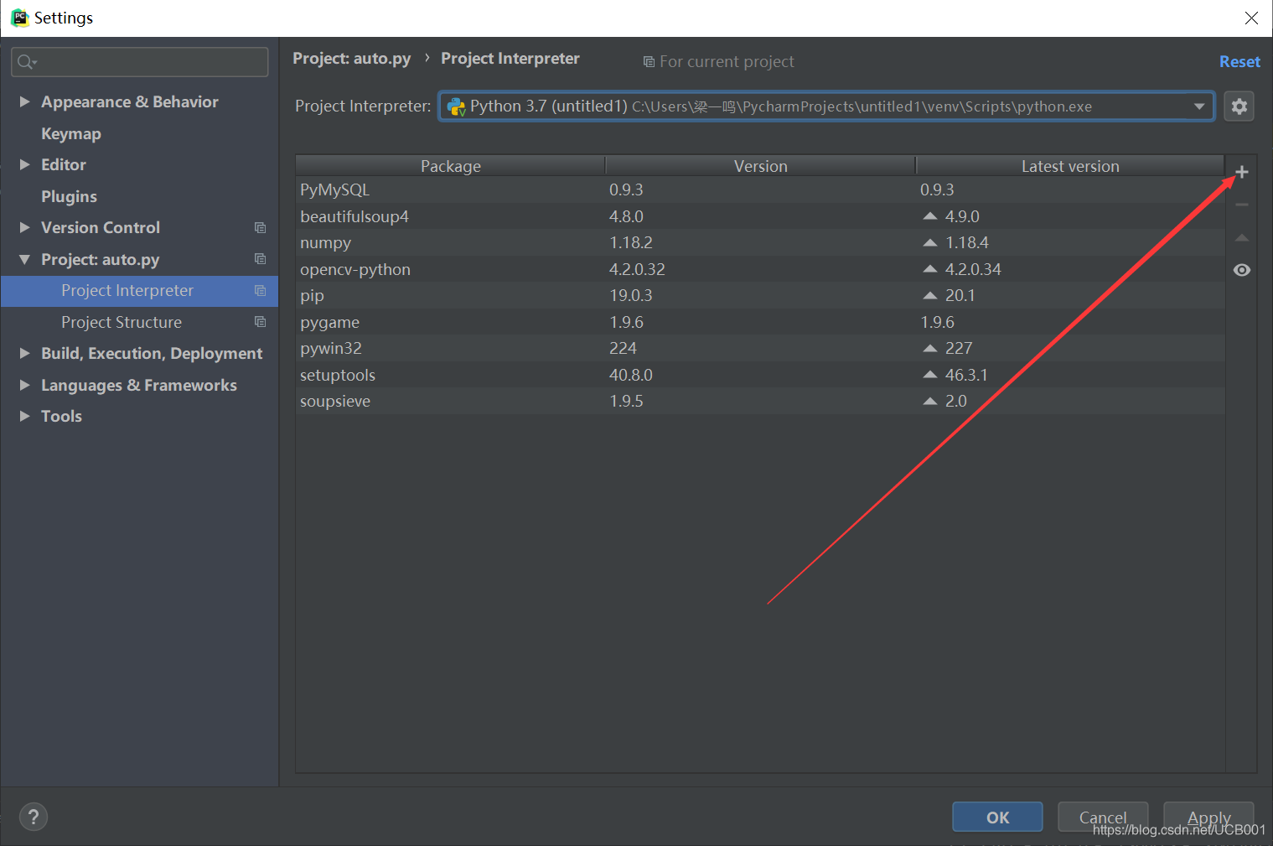This screenshot has height=846, width=1273.
Task: Select the pywin32 package row
Action: click(760, 348)
